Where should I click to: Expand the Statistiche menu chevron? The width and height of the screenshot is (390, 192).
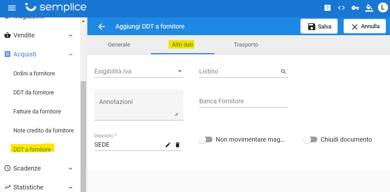click(71, 188)
